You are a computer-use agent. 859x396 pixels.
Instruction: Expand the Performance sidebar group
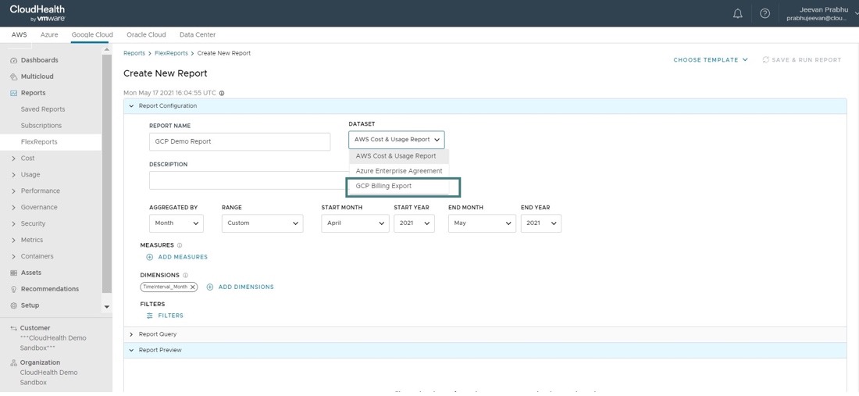pyautogui.click(x=14, y=191)
